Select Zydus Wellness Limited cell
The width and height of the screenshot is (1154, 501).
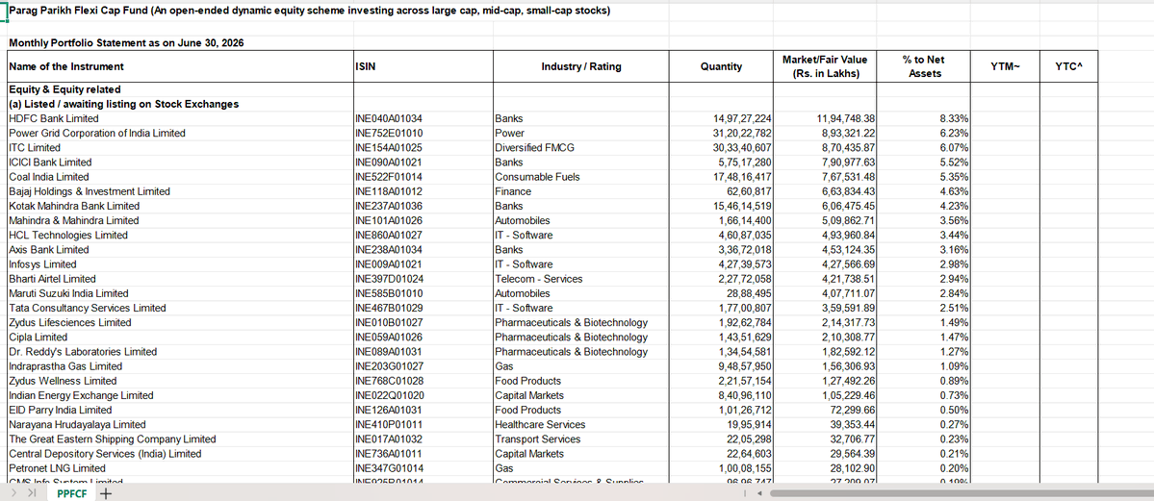(x=180, y=381)
